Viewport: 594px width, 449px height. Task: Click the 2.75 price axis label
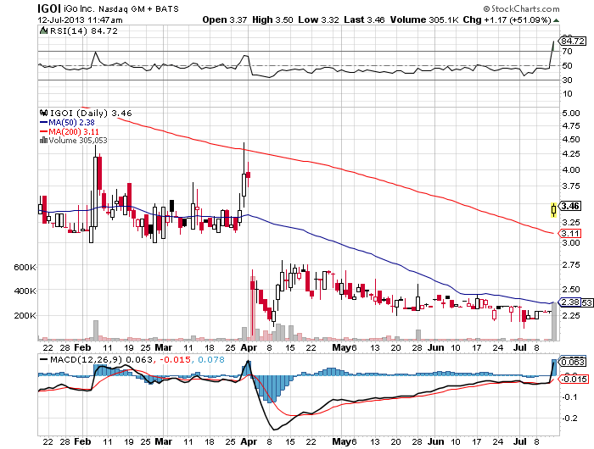(570, 265)
